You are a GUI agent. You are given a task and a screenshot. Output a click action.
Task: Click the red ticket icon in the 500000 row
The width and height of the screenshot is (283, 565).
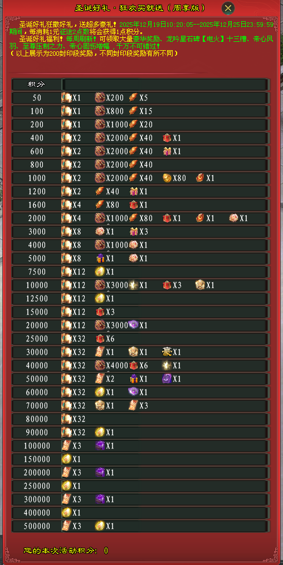(x=67, y=525)
